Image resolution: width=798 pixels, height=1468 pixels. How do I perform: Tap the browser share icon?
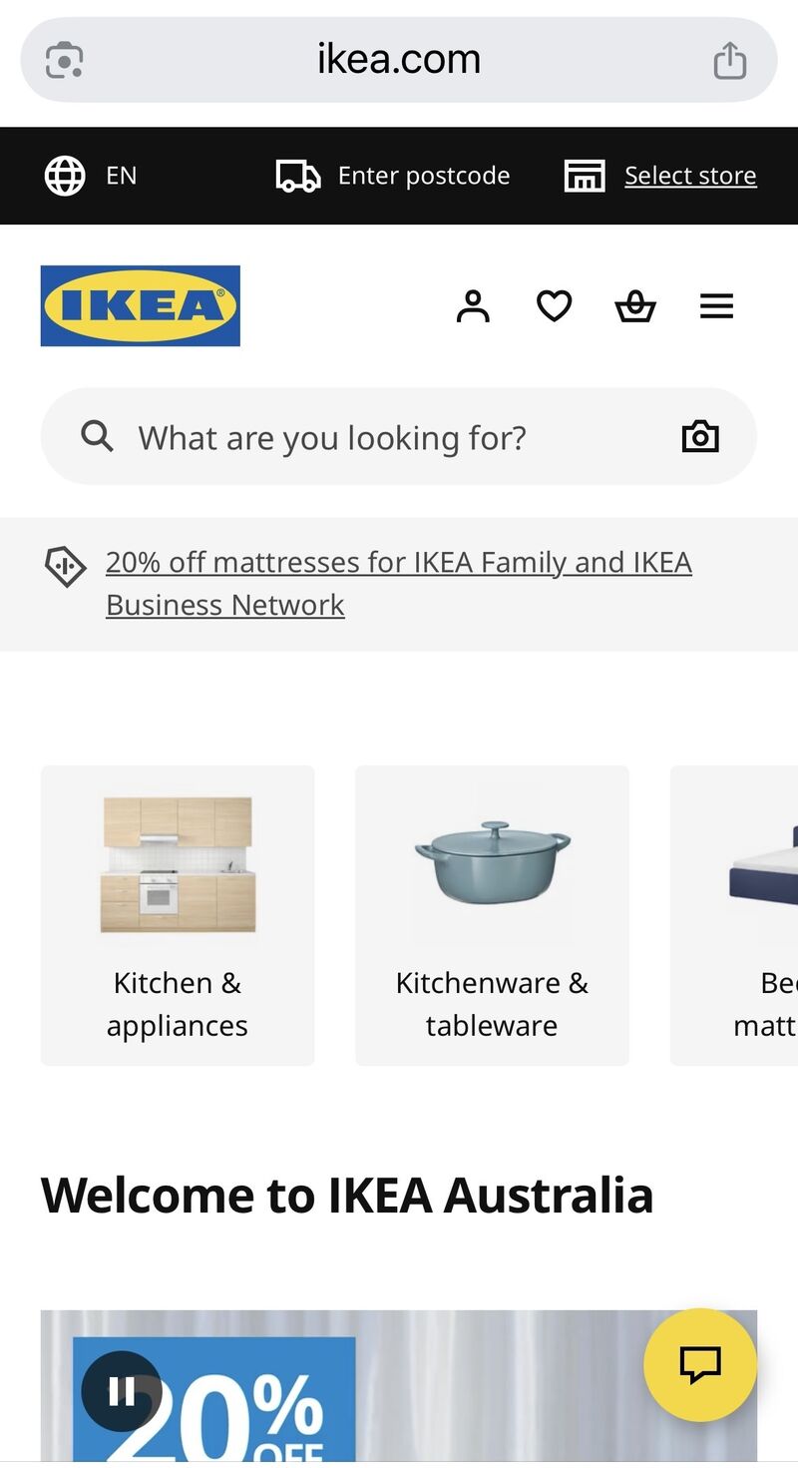point(729,60)
